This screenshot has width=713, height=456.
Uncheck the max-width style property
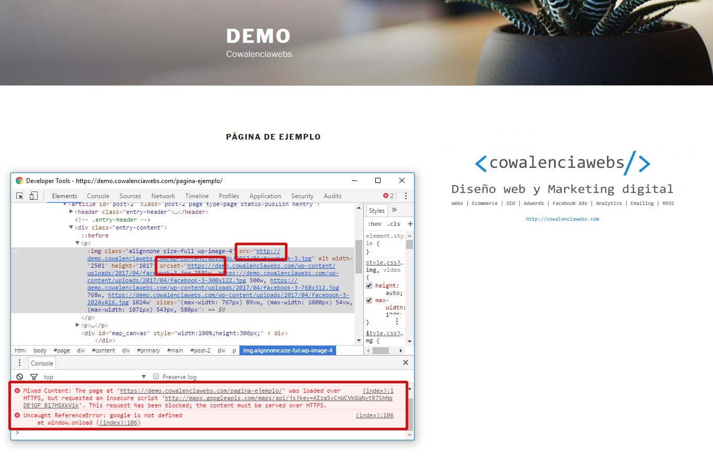tap(369, 301)
